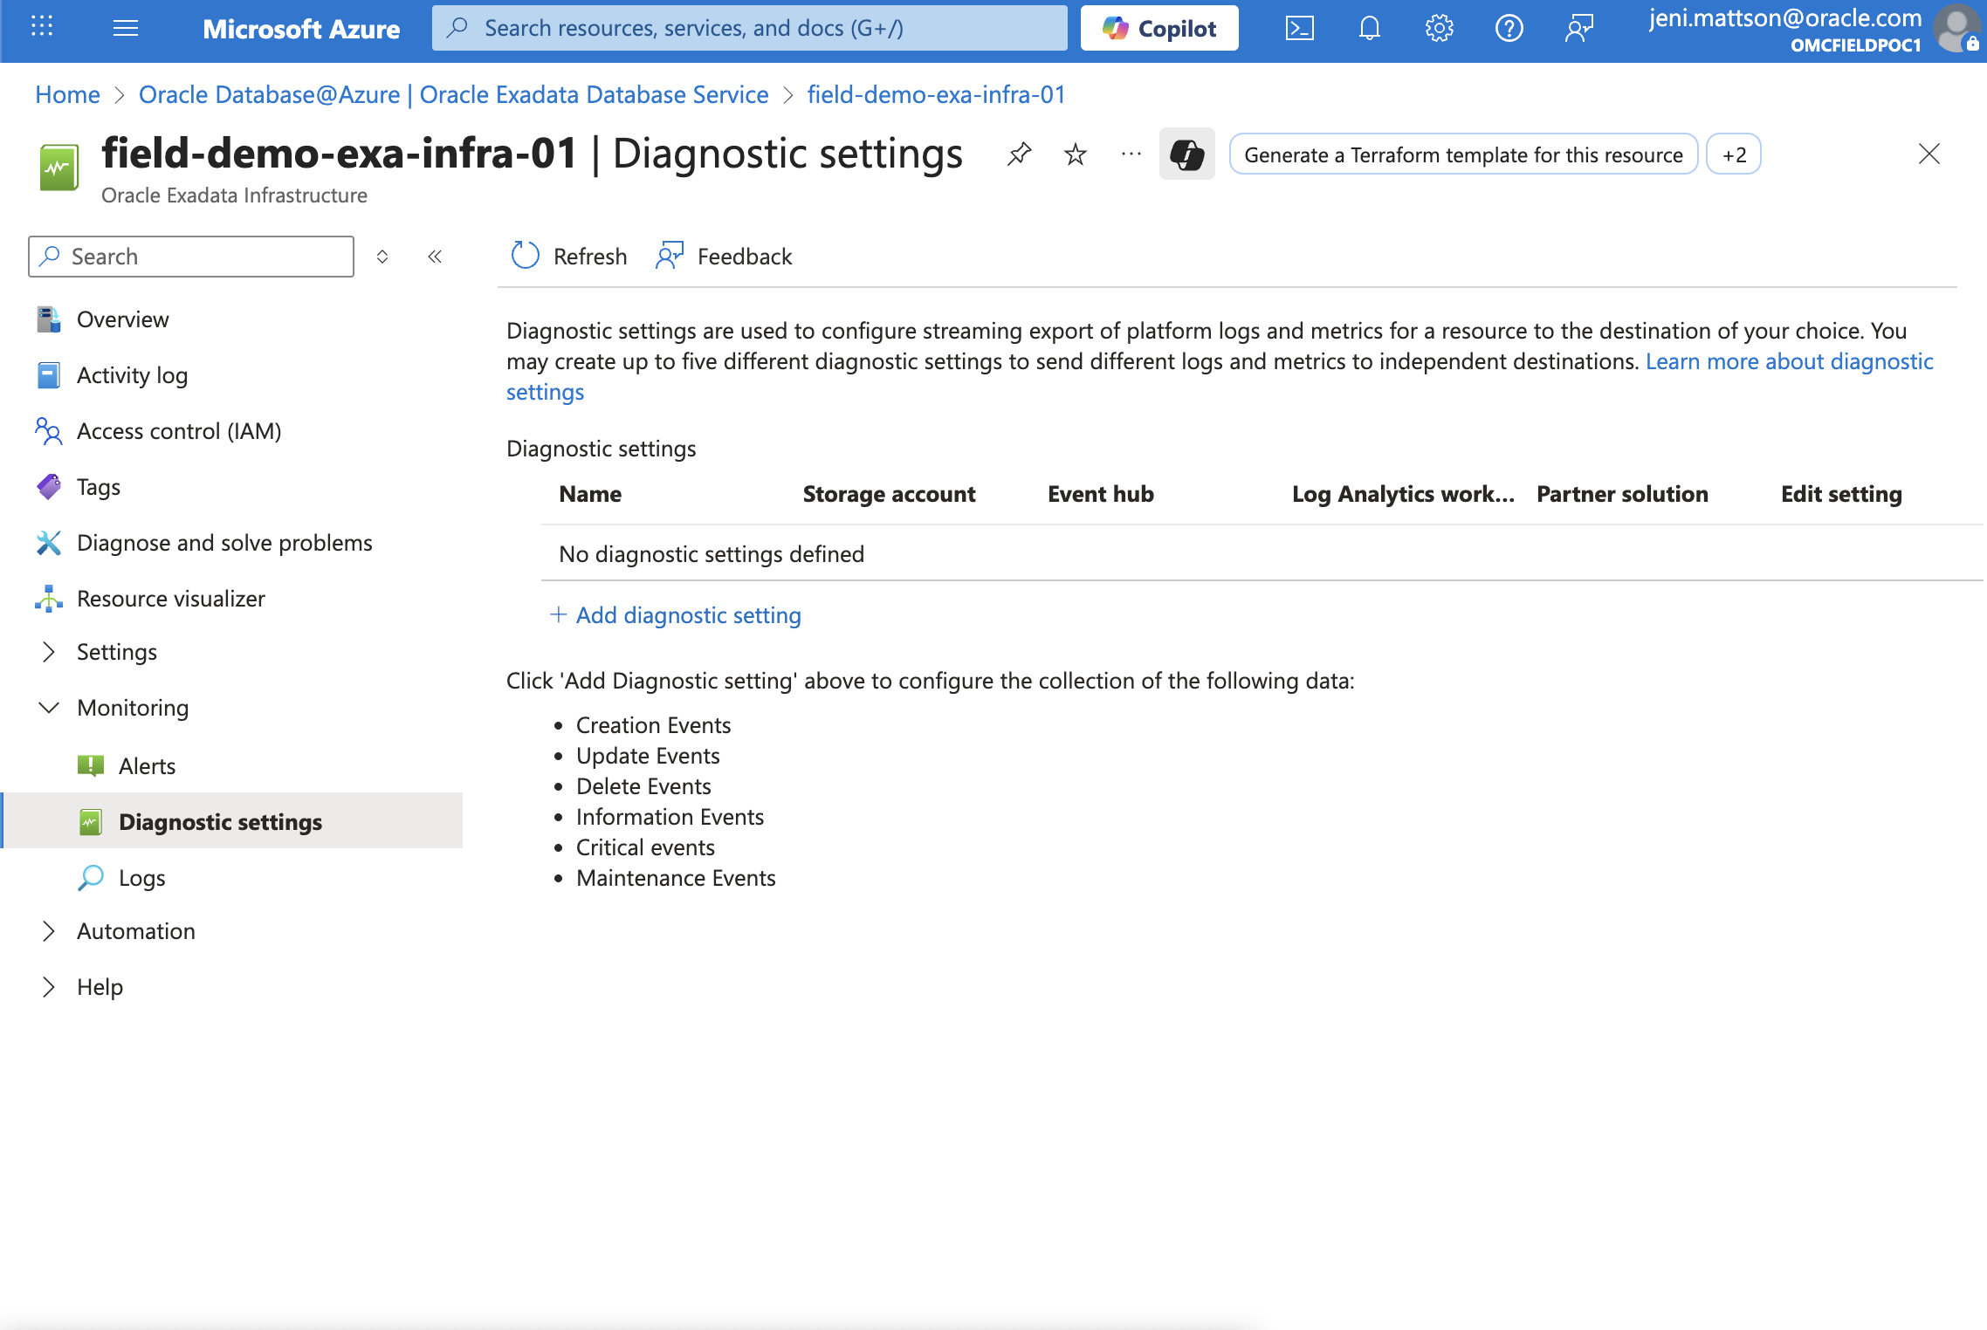1987x1330 pixels.
Task: Open Cloud Shell from the top bar
Action: [1300, 27]
